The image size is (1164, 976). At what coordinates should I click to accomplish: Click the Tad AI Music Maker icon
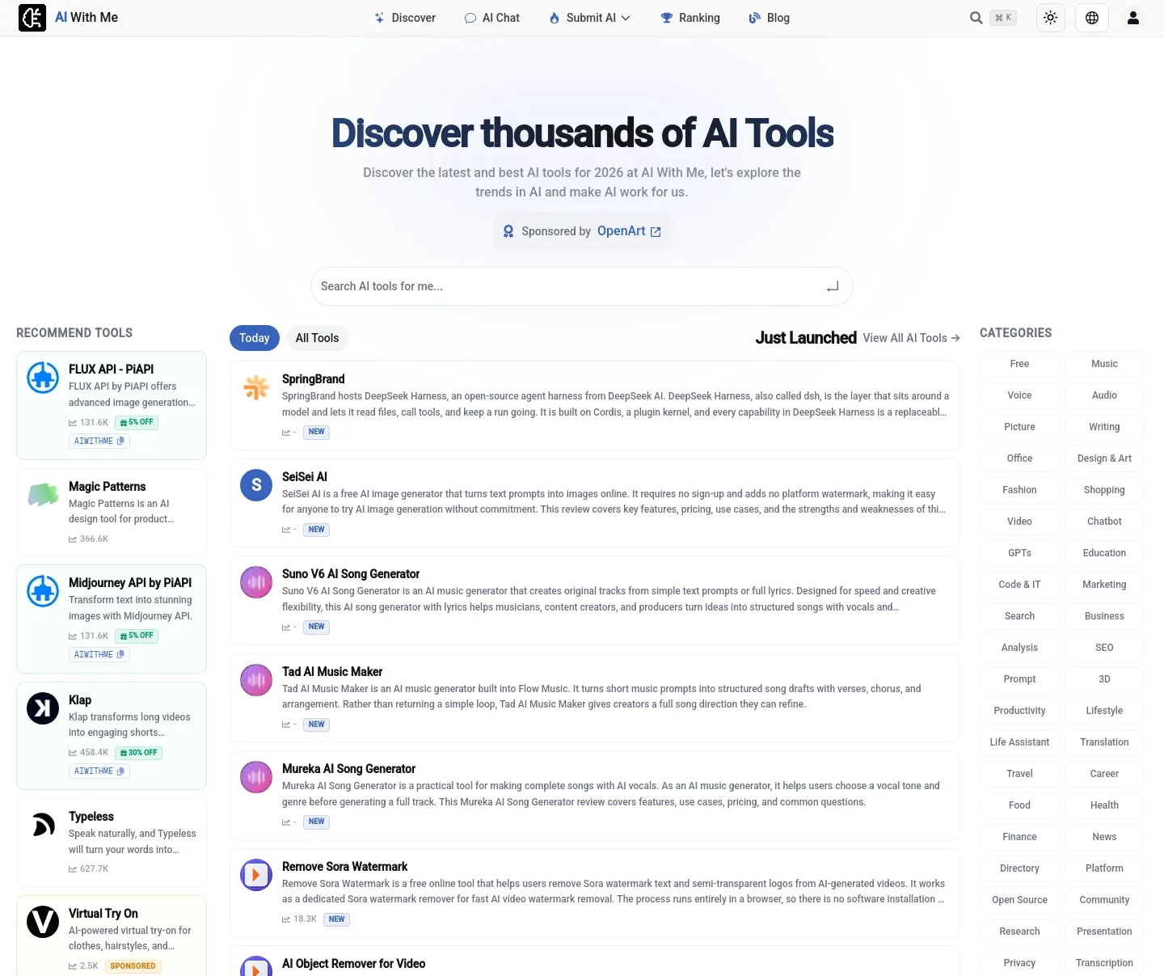pos(256,680)
